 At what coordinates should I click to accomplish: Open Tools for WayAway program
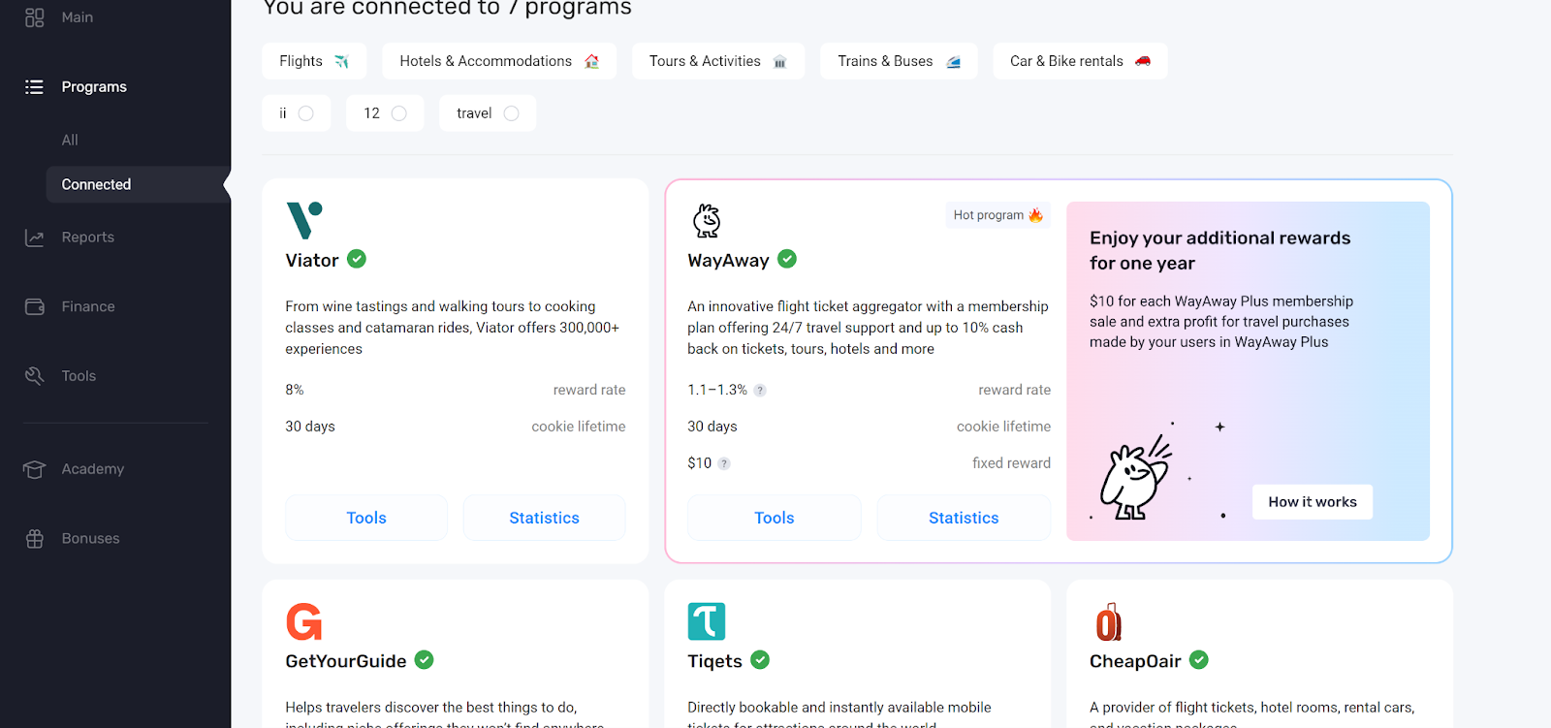click(x=774, y=518)
